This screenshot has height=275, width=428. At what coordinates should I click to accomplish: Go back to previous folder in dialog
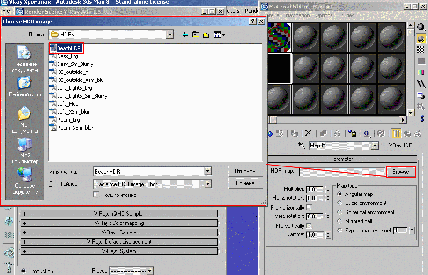[185, 35]
